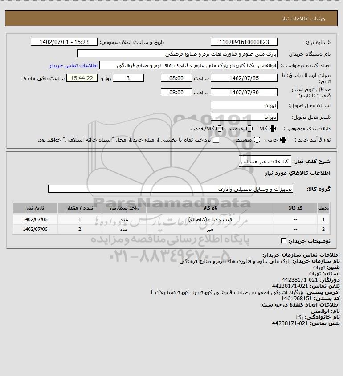
Task: Click the ردیف column header
Action: click(323, 208)
